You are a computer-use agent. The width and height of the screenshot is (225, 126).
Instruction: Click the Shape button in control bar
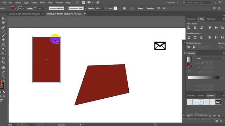click(x=140, y=8)
